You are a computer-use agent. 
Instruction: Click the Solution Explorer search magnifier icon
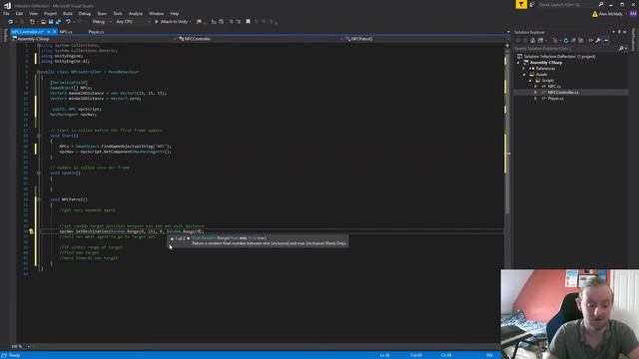point(621,49)
